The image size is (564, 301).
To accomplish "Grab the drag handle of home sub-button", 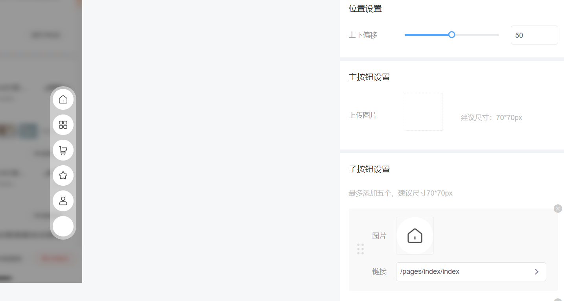I will (x=360, y=249).
